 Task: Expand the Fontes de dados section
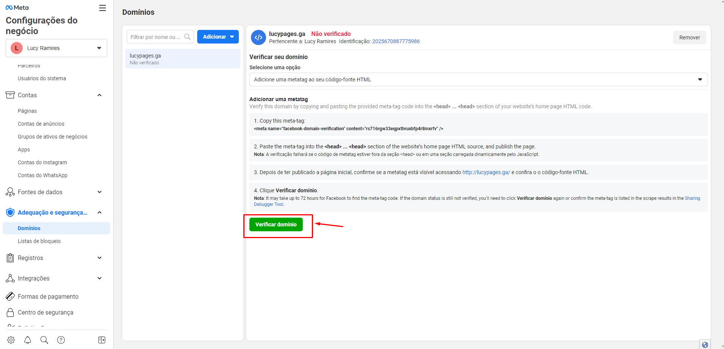click(x=100, y=192)
